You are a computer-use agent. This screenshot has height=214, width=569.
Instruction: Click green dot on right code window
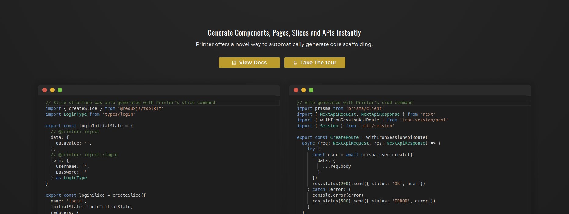point(311,90)
